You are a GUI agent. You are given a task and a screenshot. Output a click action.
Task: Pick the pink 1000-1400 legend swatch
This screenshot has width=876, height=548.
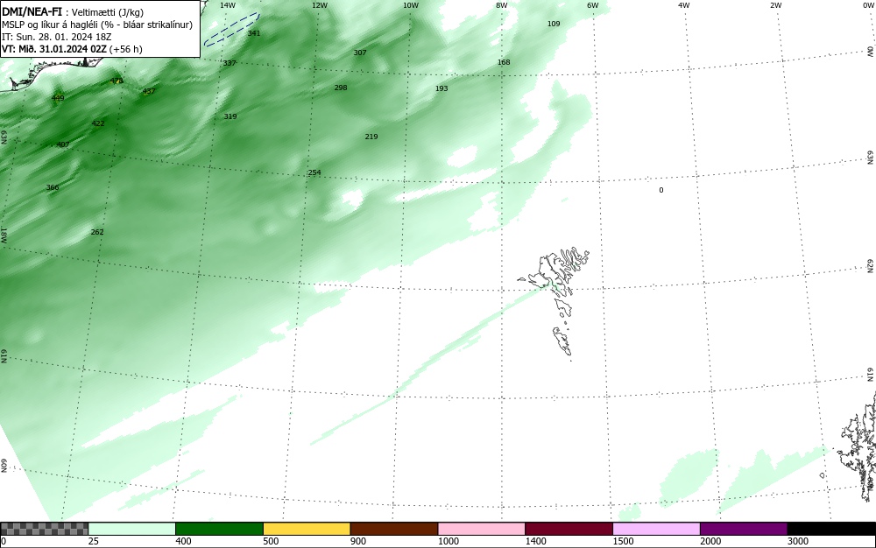482,529
